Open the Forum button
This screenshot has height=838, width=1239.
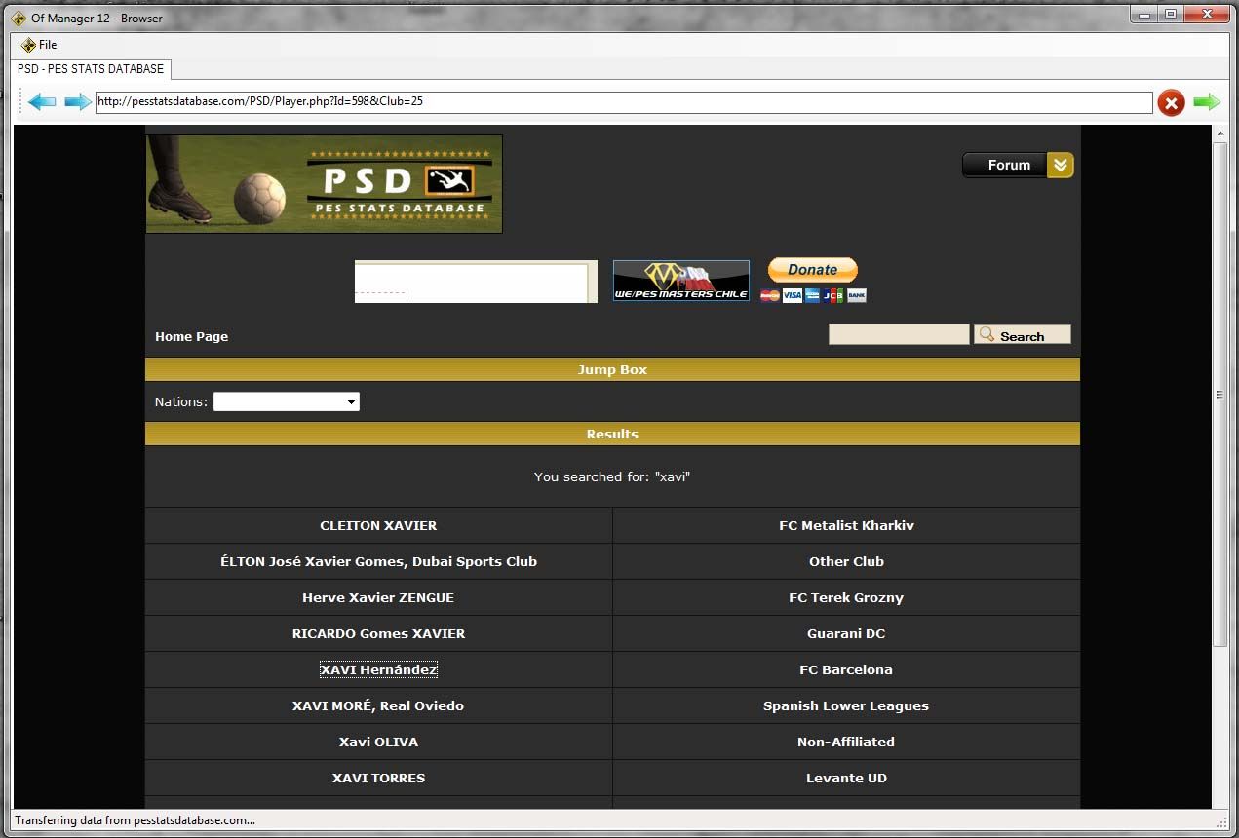1007,166
